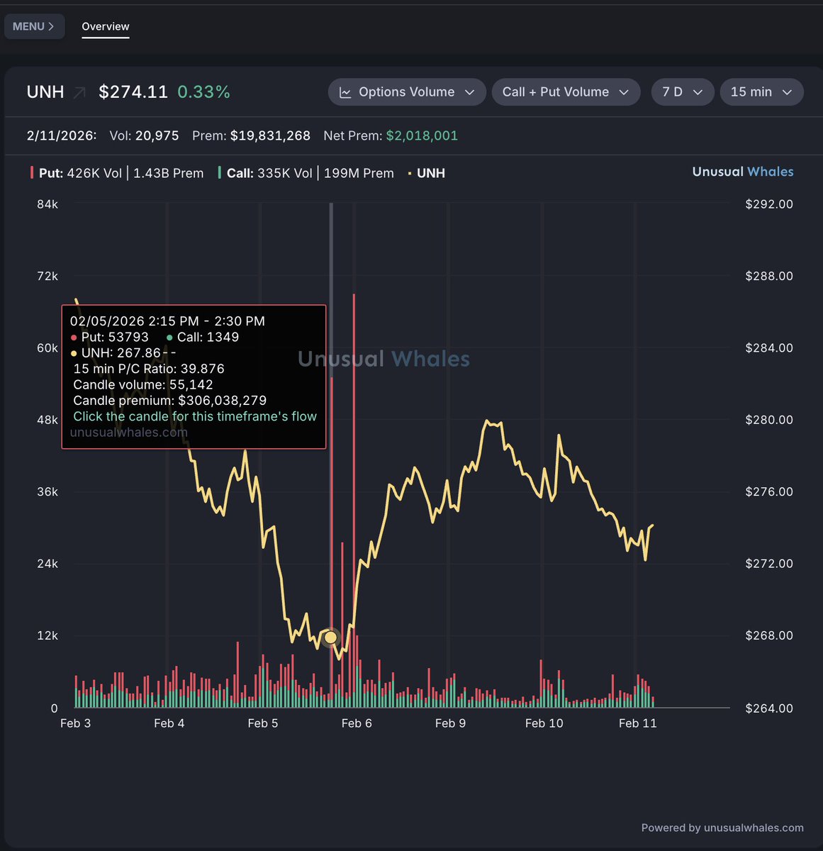Click the Feb 3 axis label
Viewport: 823px width, 851px height.
click(x=75, y=723)
